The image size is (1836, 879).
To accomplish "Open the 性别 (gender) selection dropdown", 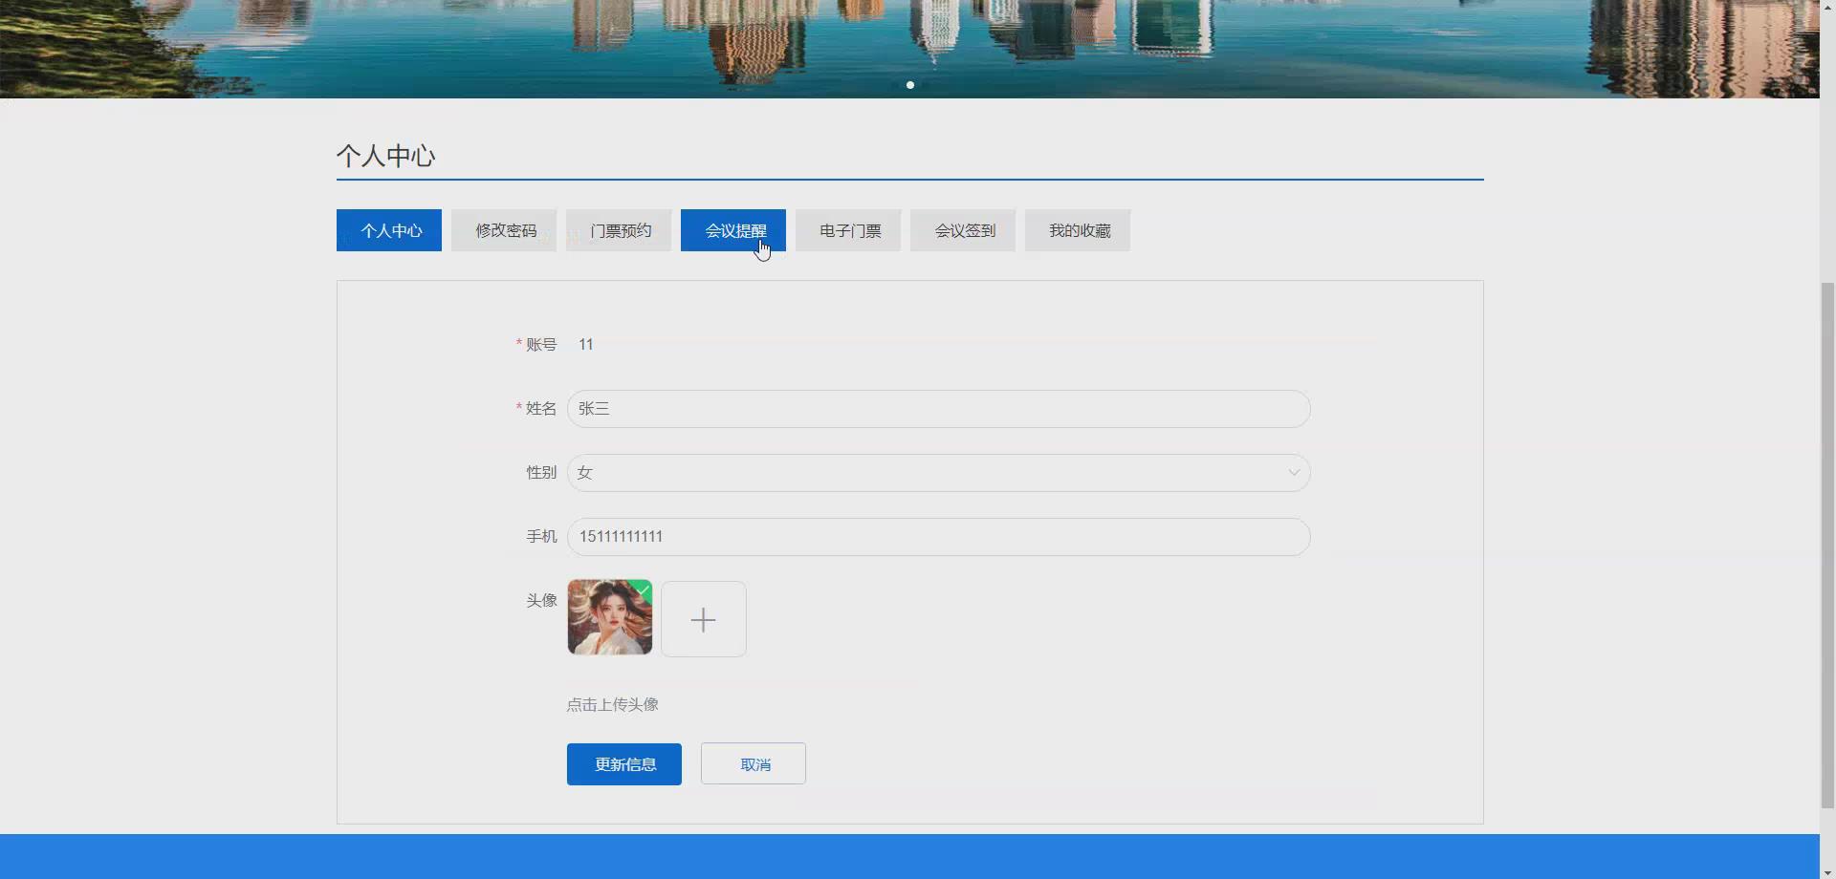I will [937, 472].
